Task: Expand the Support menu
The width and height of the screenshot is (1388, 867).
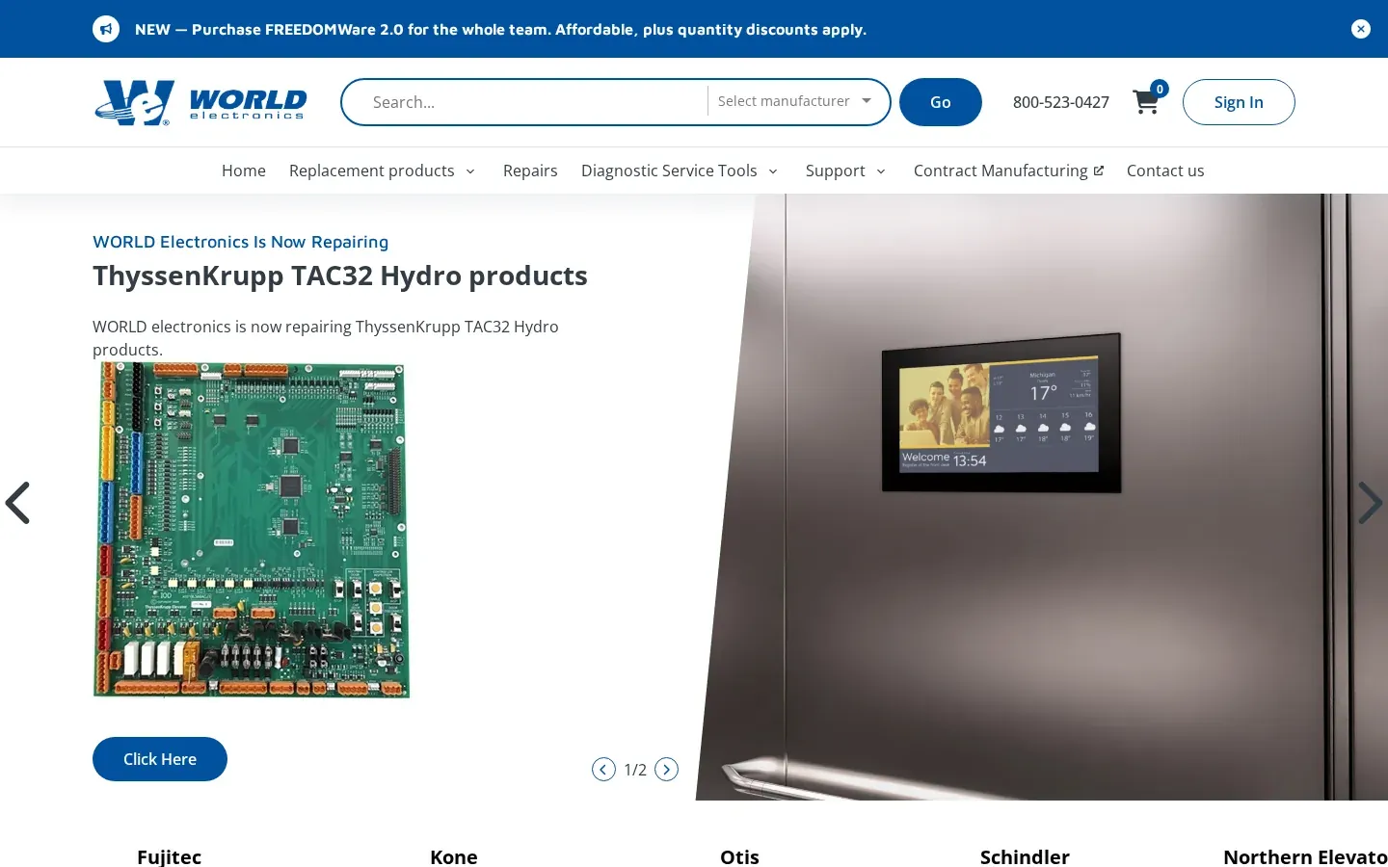Action: 845,171
